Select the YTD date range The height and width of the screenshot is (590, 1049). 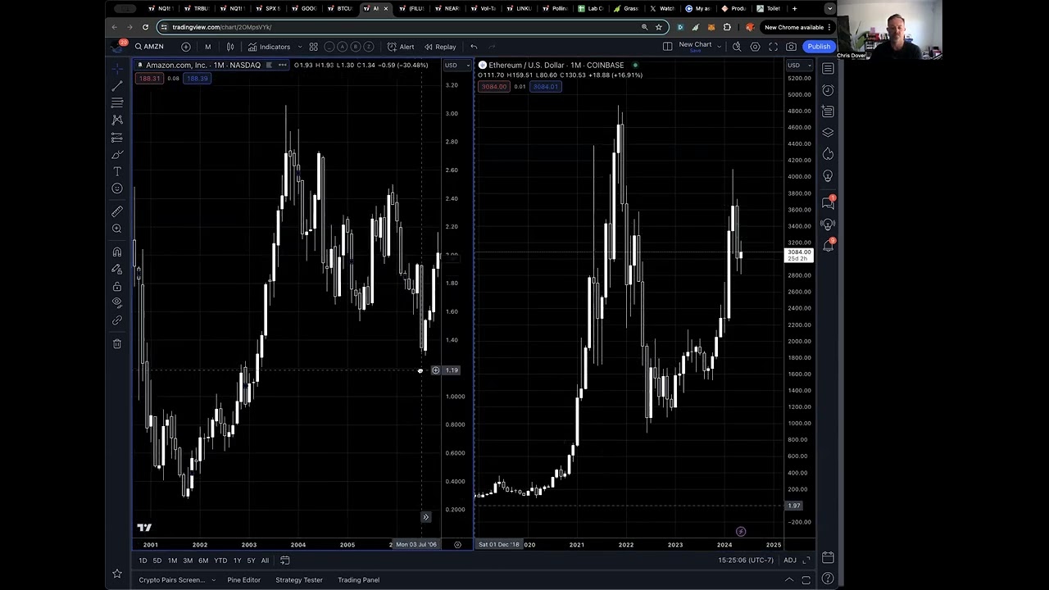(220, 560)
